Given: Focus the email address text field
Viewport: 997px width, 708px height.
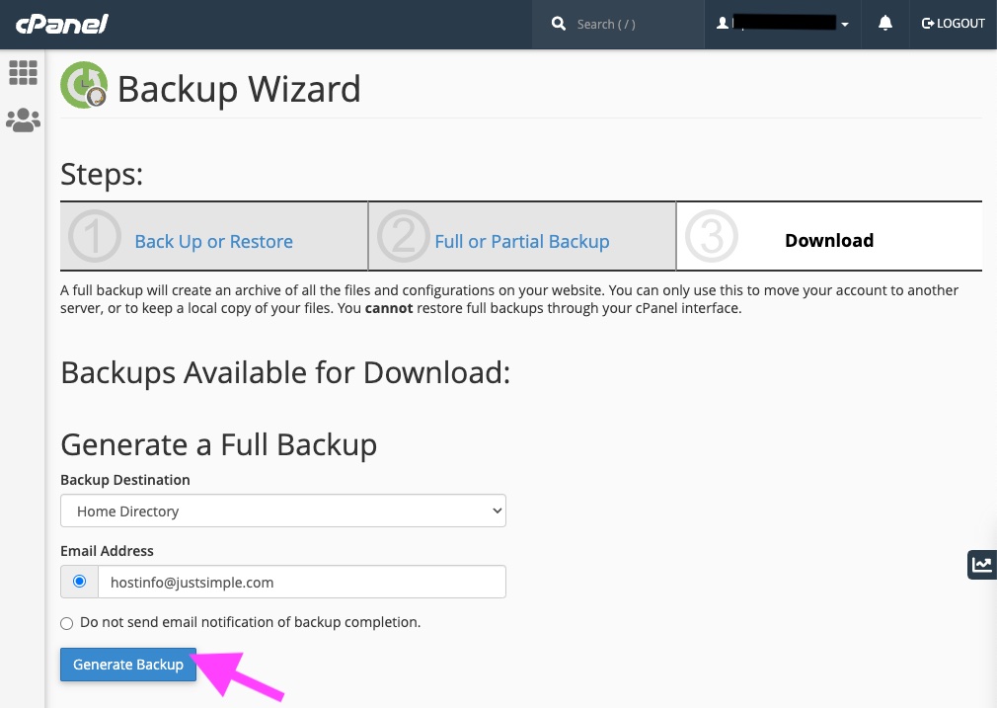Looking at the screenshot, I should click(301, 583).
